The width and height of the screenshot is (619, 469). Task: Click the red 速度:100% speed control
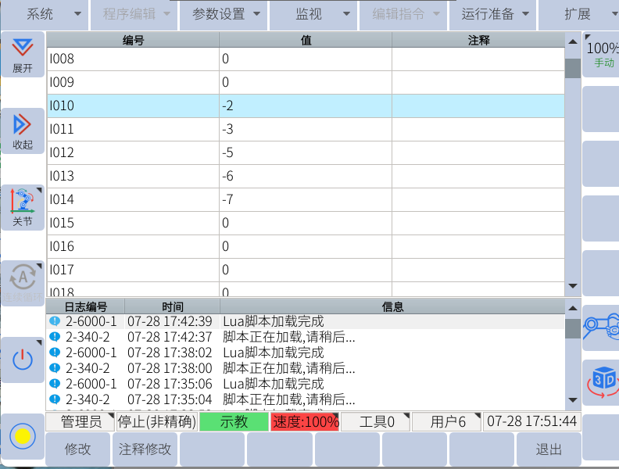point(305,422)
